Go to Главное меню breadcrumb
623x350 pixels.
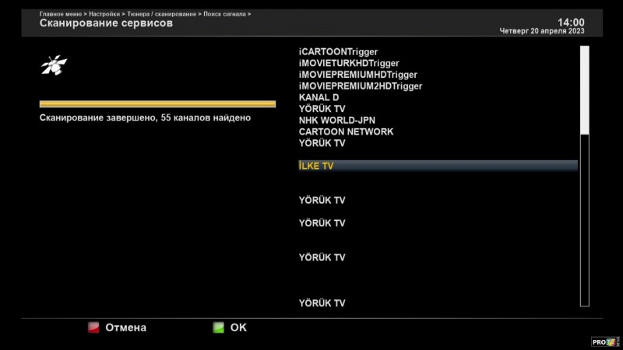coord(61,14)
